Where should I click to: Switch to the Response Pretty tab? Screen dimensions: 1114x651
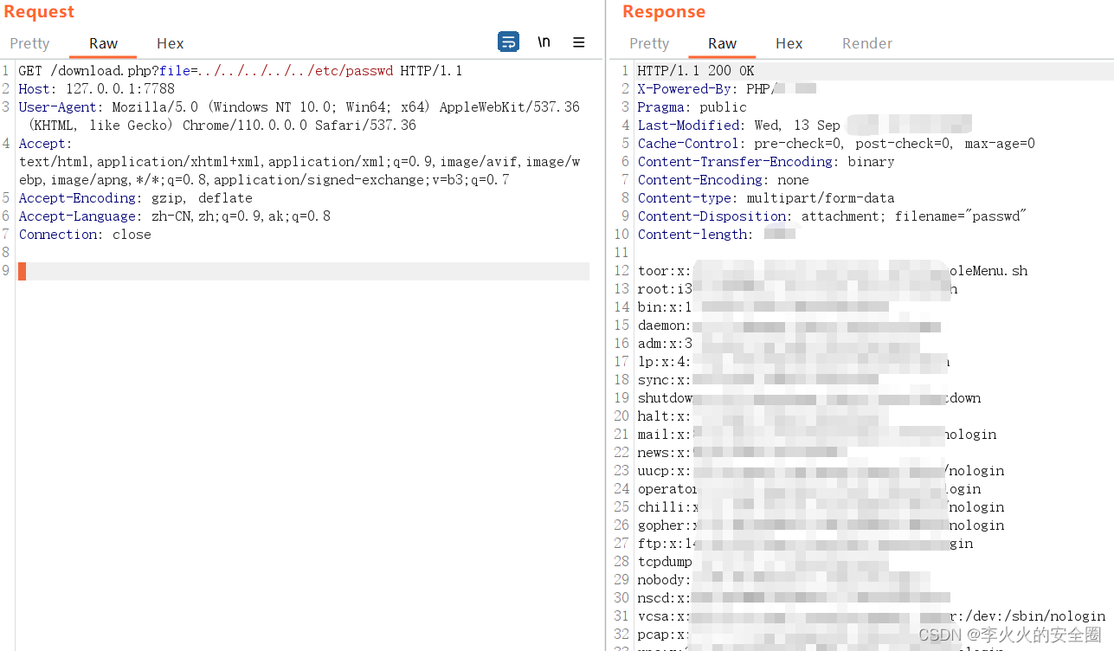[x=649, y=43]
